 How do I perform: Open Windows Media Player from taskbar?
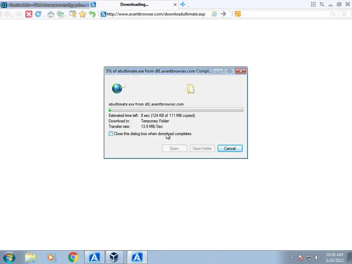[52, 257]
